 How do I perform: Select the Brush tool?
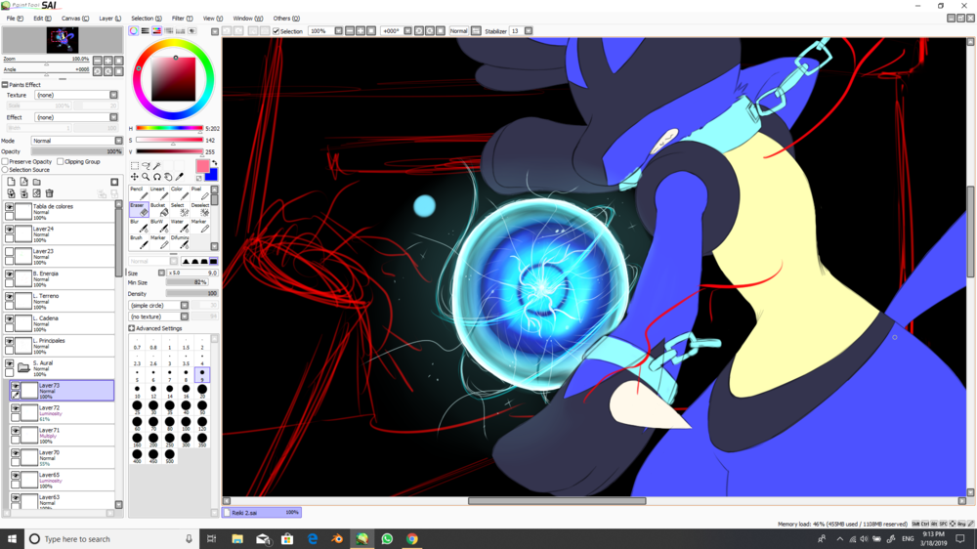click(x=139, y=241)
